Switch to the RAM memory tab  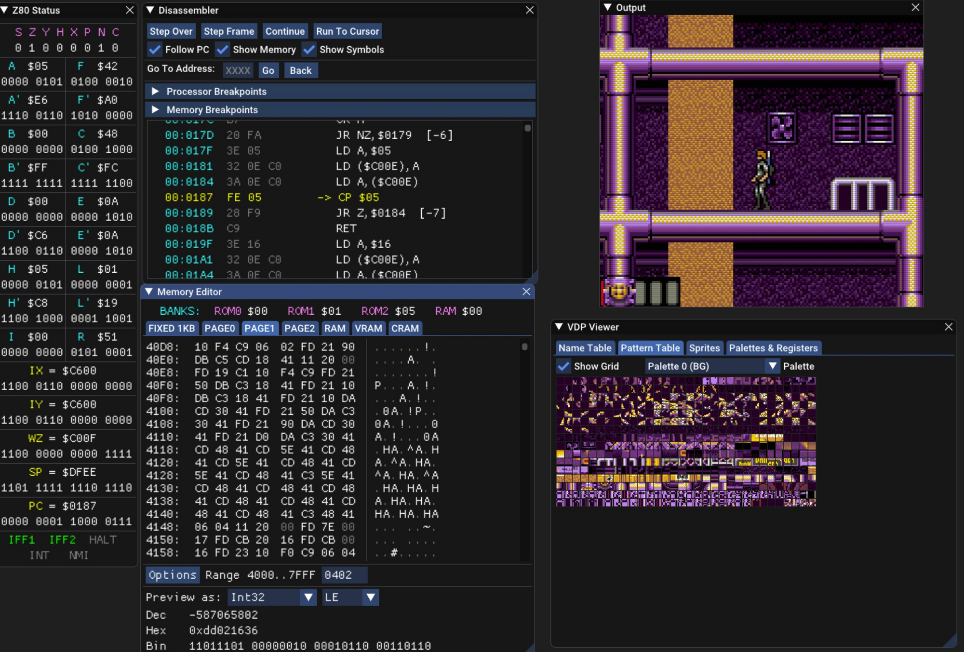[335, 328]
